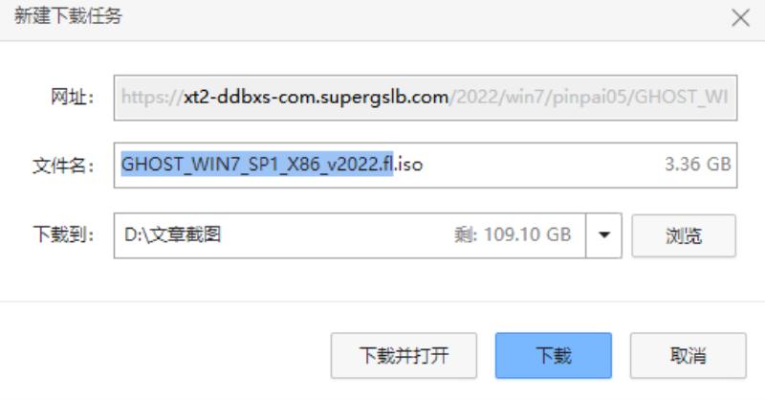Image resolution: width=765 pixels, height=400 pixels.
Task: Click the https:// prefix in URL field
Action: [152, 98]
